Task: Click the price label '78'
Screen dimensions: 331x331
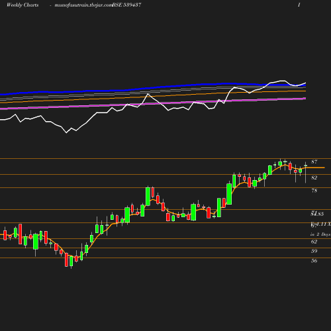Action: pos(314,191)
